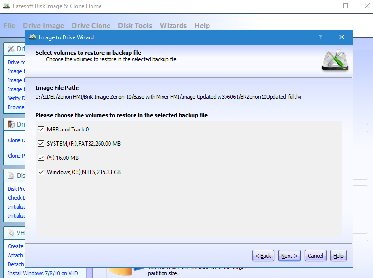Viewport: 373px width, 278px height.
Task: Click Lazesoft app icon in title bar
Action: (7, 6)
